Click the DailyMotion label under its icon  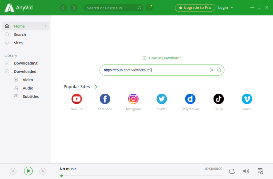coord(190,109)
